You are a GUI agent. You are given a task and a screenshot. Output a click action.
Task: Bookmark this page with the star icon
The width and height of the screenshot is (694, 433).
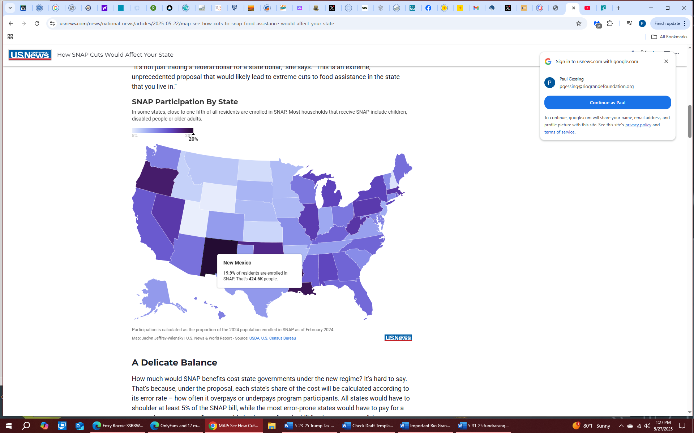(x=579, y=23)
